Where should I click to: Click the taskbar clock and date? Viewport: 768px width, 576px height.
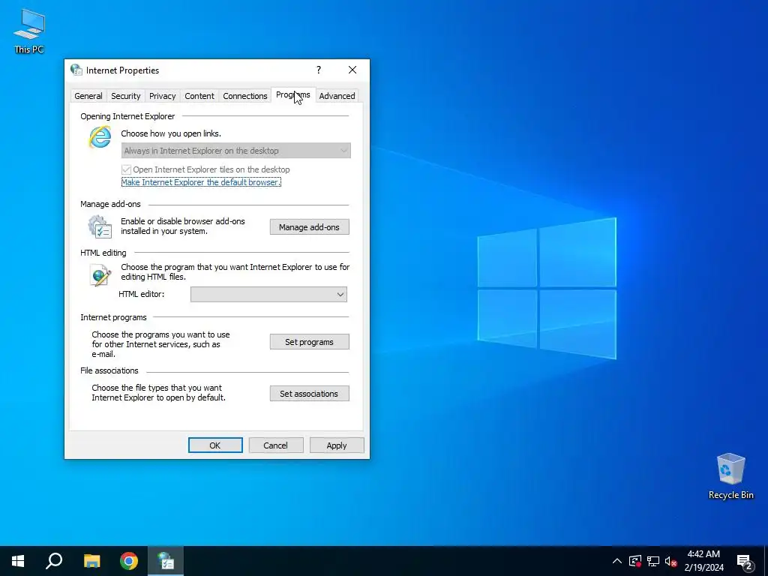click(x=703, y=561)
